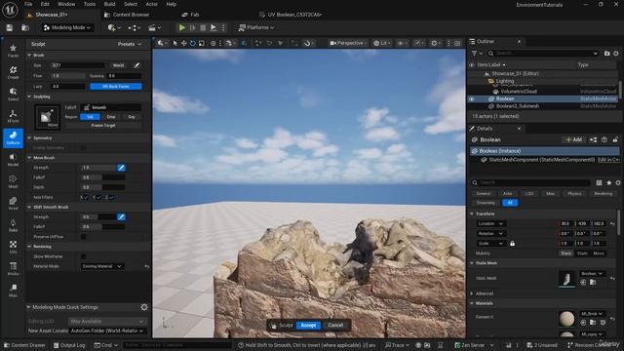Reset Material Mode to default arrow
This screenshot has width=624, height=351.
(x=147, y=266)
